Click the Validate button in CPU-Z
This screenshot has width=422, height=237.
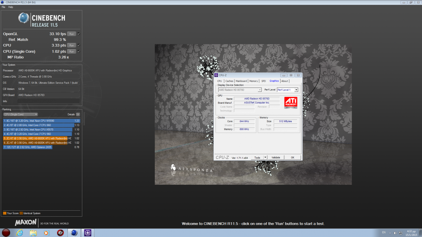coord(276,158)
